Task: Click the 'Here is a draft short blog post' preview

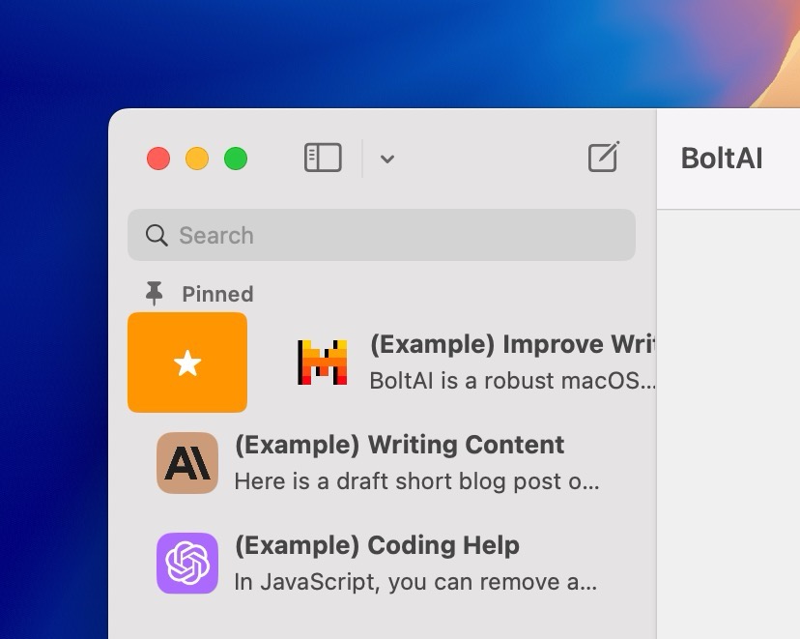Action: (x=416, y=480)
